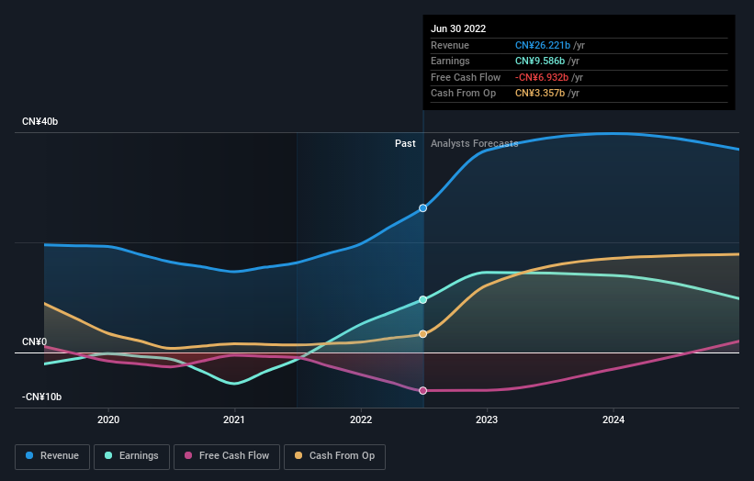
Task: Toggle the Earnings legend button
Action: point(131,456)
